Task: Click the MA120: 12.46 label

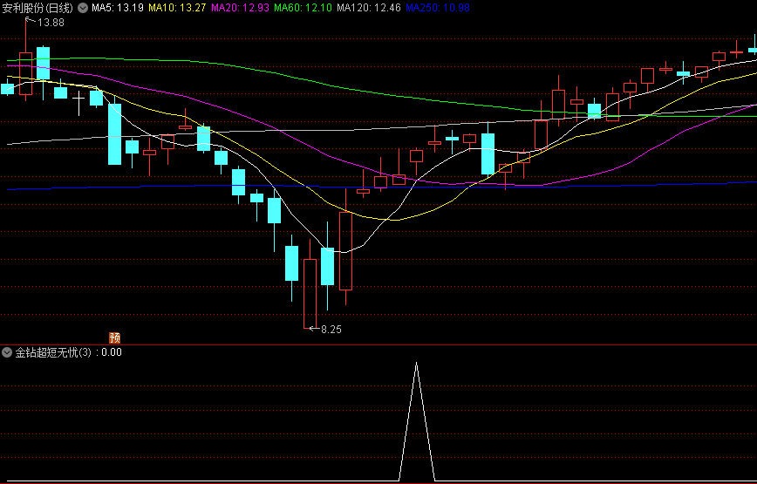Action: pyautogui.click(x=369, y=8)
